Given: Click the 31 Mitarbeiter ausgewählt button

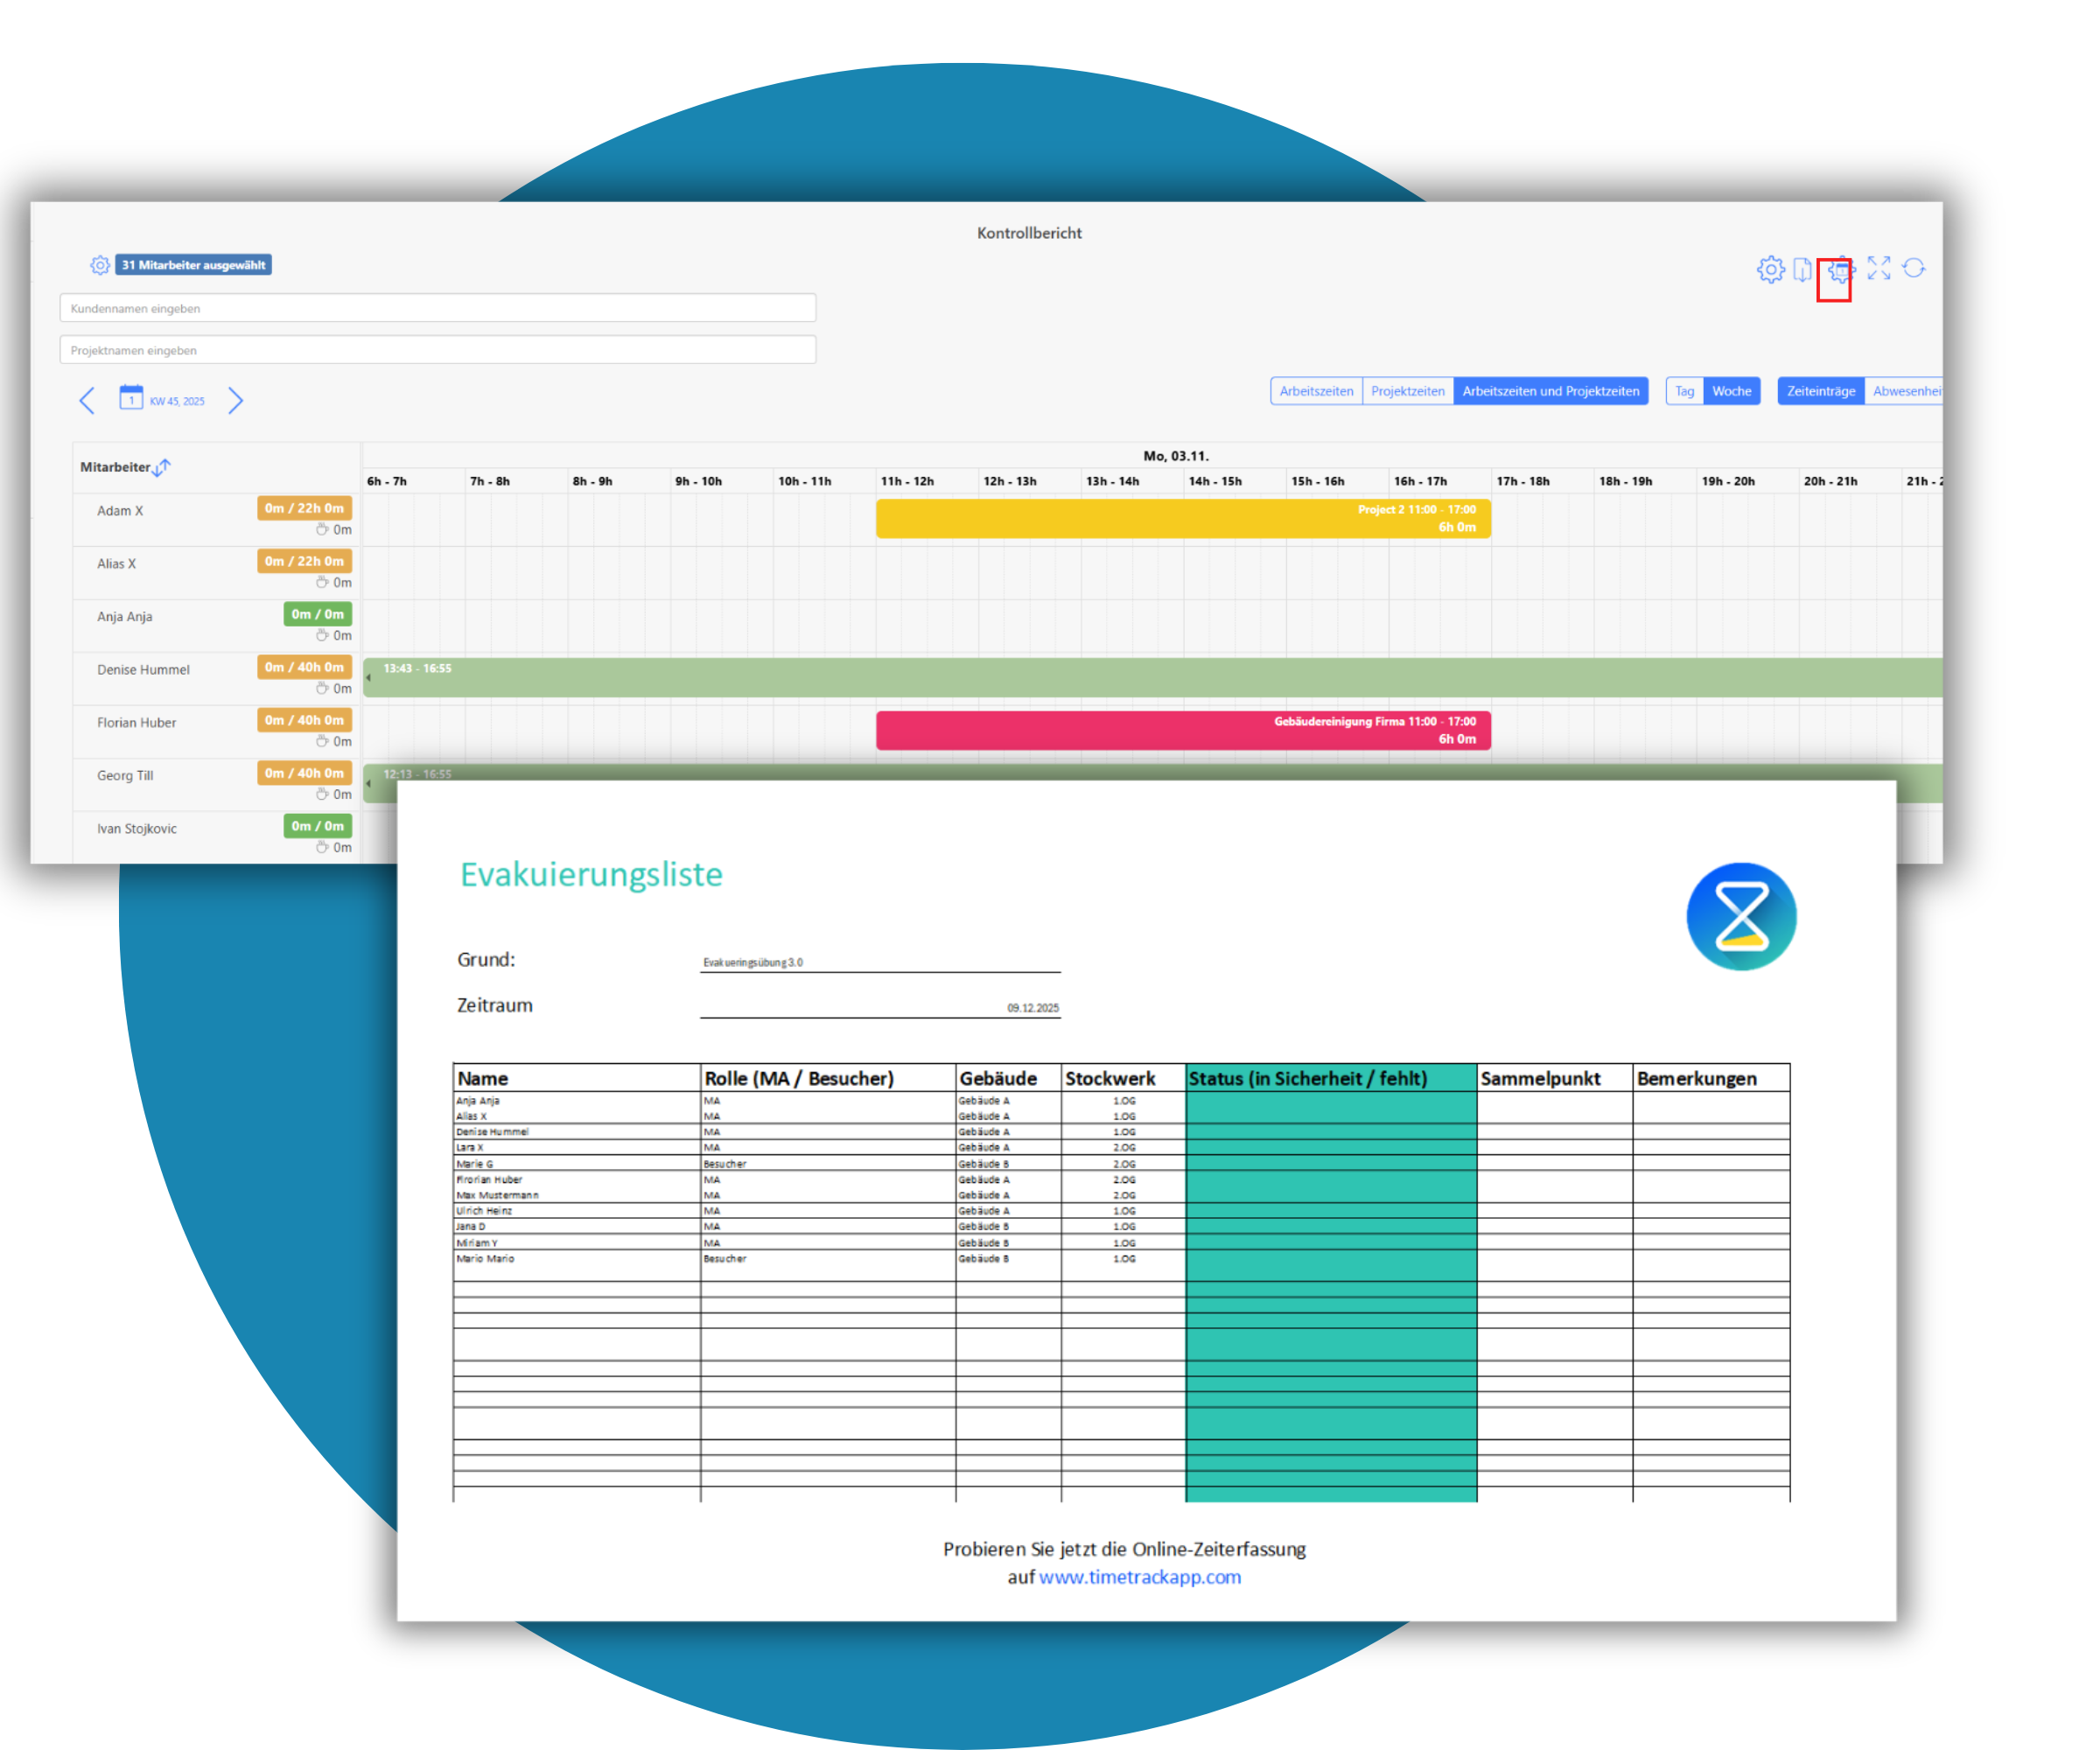Looking at the screenshot, I should (x=194, y=265).
